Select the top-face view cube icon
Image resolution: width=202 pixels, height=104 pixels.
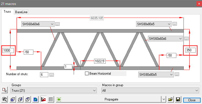point(28,99)
